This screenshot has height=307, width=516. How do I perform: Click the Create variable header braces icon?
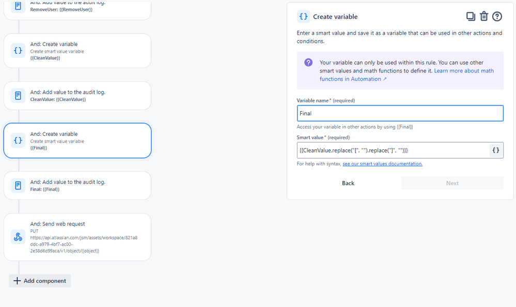point(303,17)
